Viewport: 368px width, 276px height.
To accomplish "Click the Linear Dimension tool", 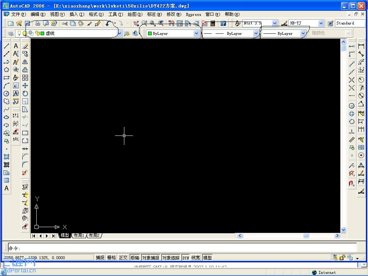I will pyautogui.click(x=361, y=46).
